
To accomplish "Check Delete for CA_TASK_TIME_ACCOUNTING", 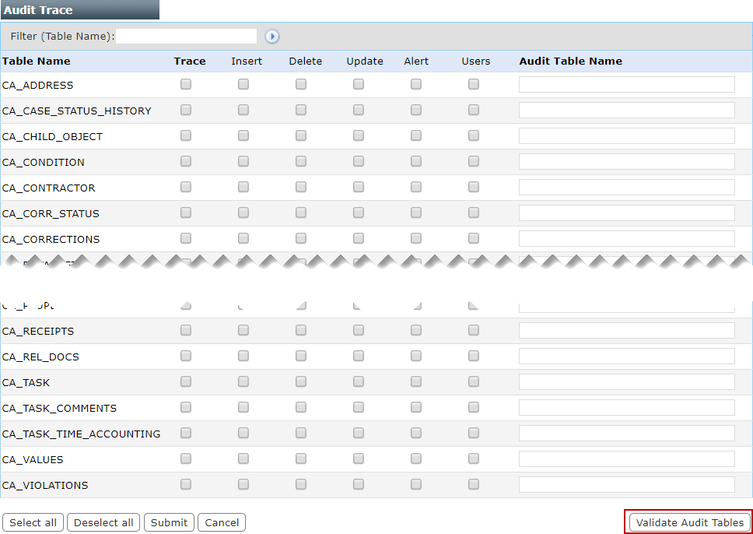I will coord(300,433).
